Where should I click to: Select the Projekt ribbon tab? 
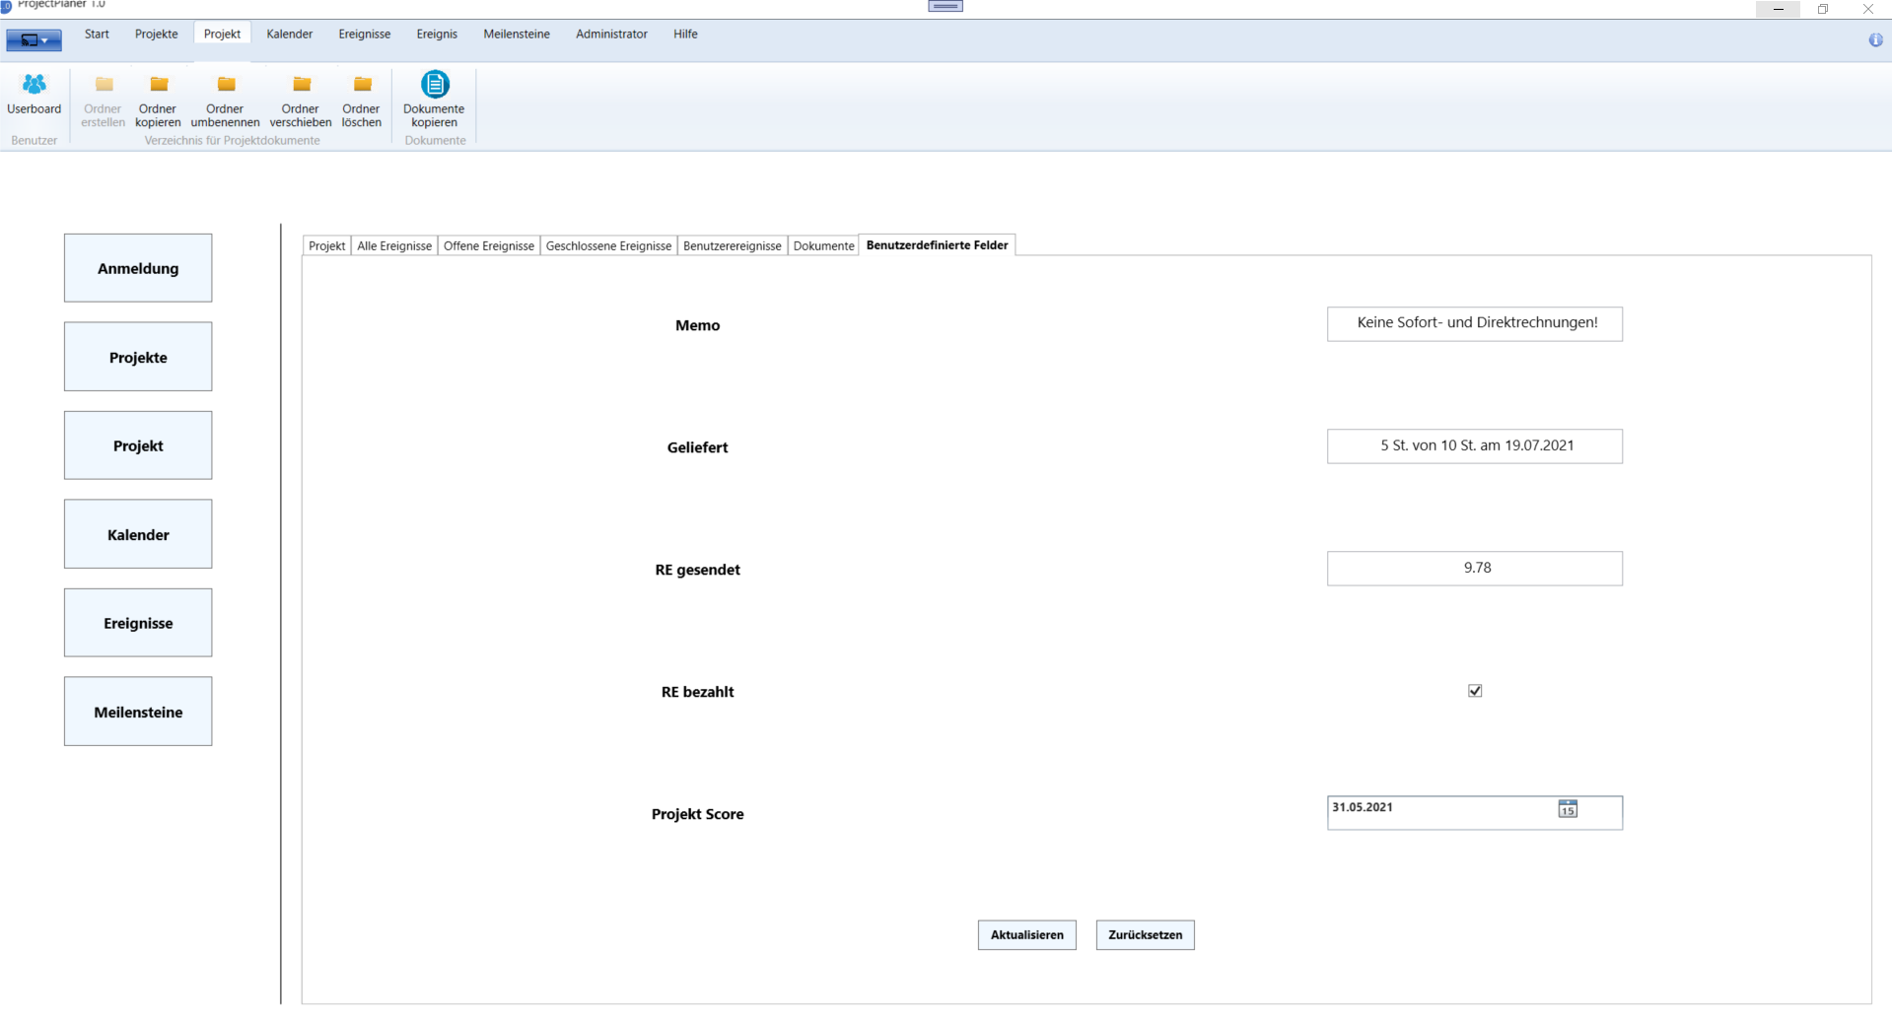click(222, 34)
